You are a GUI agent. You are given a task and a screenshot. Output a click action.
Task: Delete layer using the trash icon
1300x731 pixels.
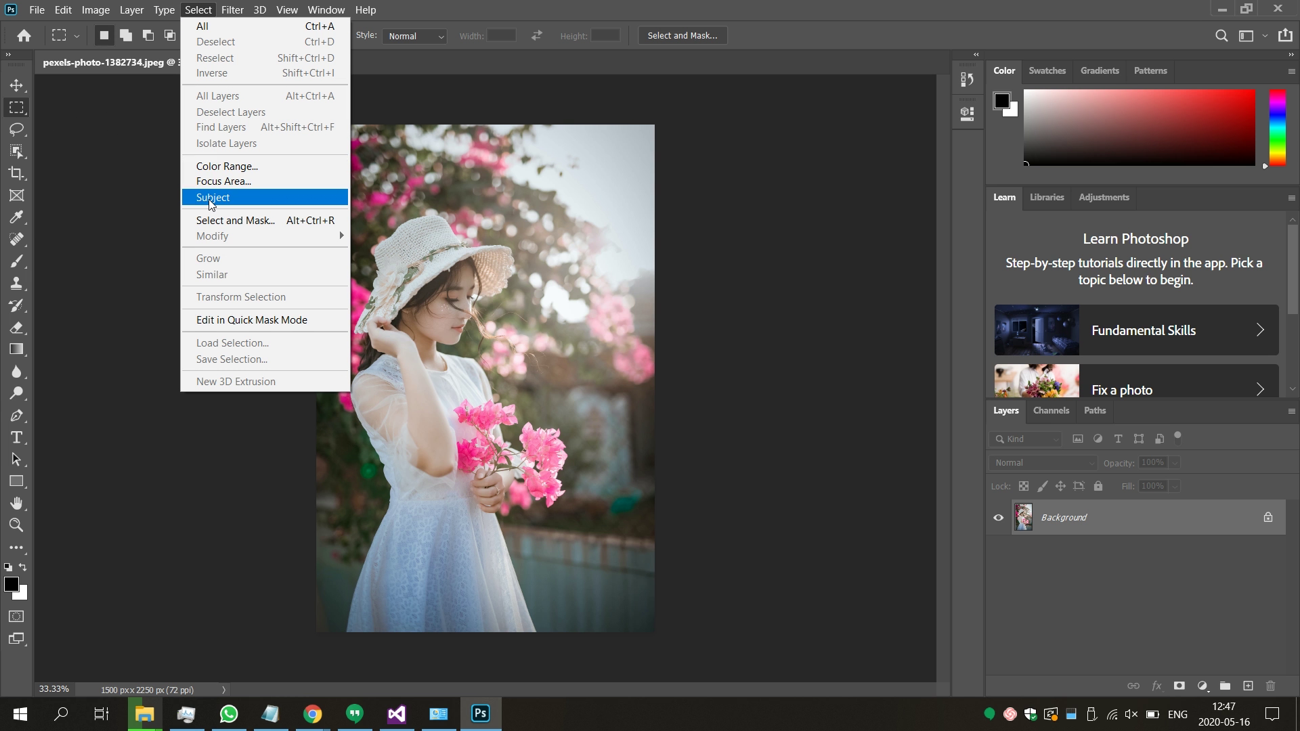pos(1270,686)
